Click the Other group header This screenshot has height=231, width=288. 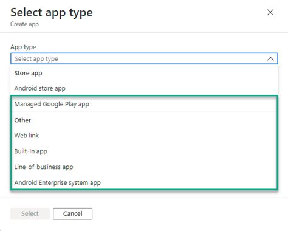pyautogui.click(x=22, y=120)
